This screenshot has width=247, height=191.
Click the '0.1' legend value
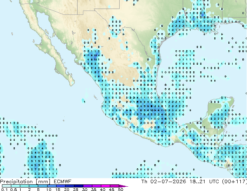tap(4, 189)
